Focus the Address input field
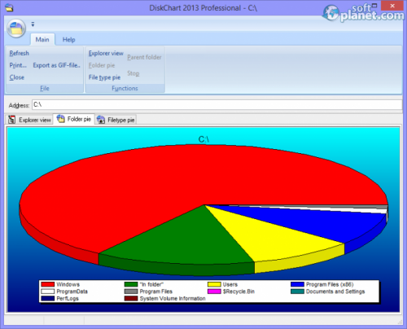 217,105
